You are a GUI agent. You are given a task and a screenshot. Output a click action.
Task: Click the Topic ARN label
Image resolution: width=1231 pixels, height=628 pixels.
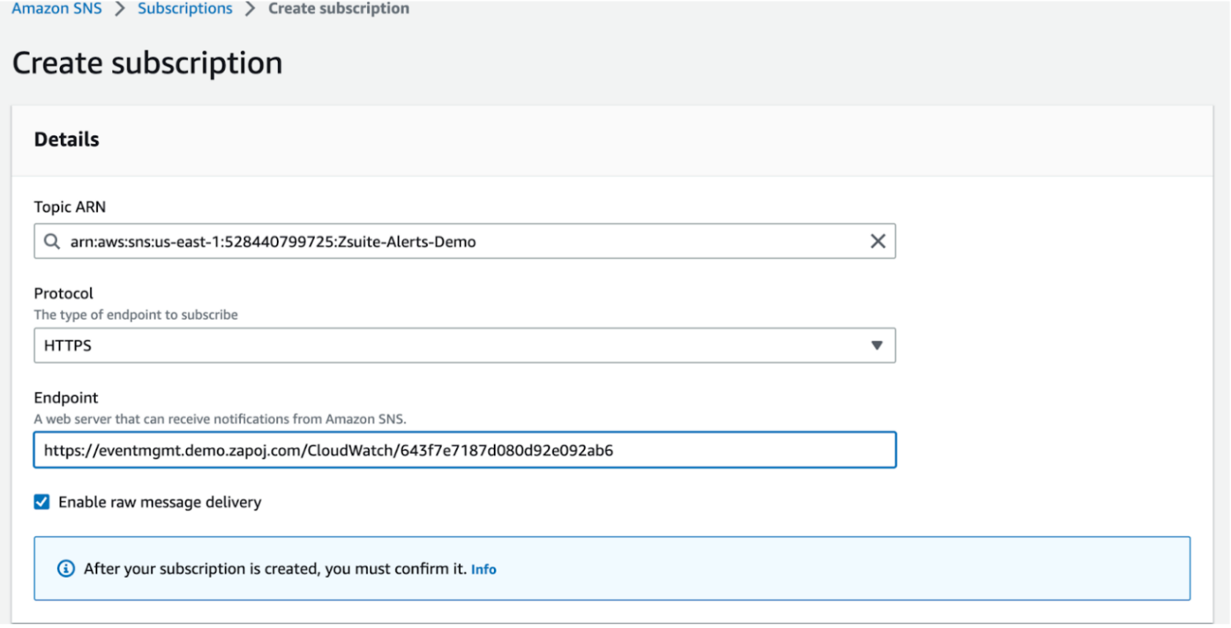point(70,206)
